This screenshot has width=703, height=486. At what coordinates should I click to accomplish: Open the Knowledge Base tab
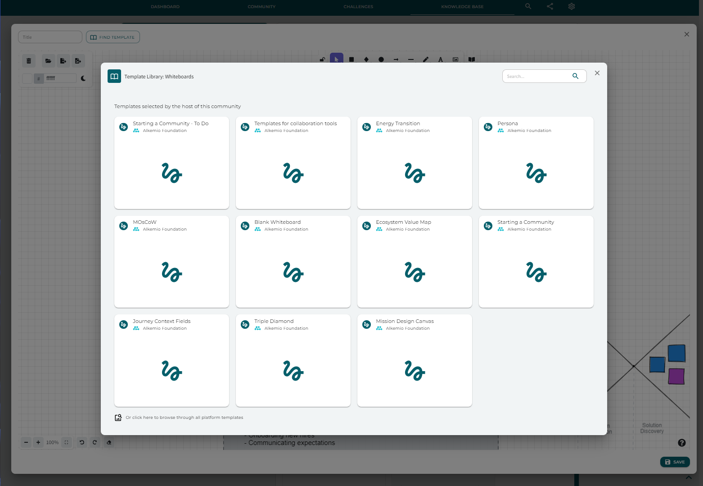462,7
